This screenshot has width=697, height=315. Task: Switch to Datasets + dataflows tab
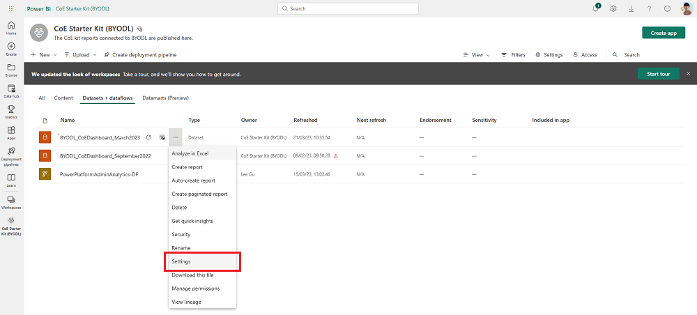click(x=107, y=98)
